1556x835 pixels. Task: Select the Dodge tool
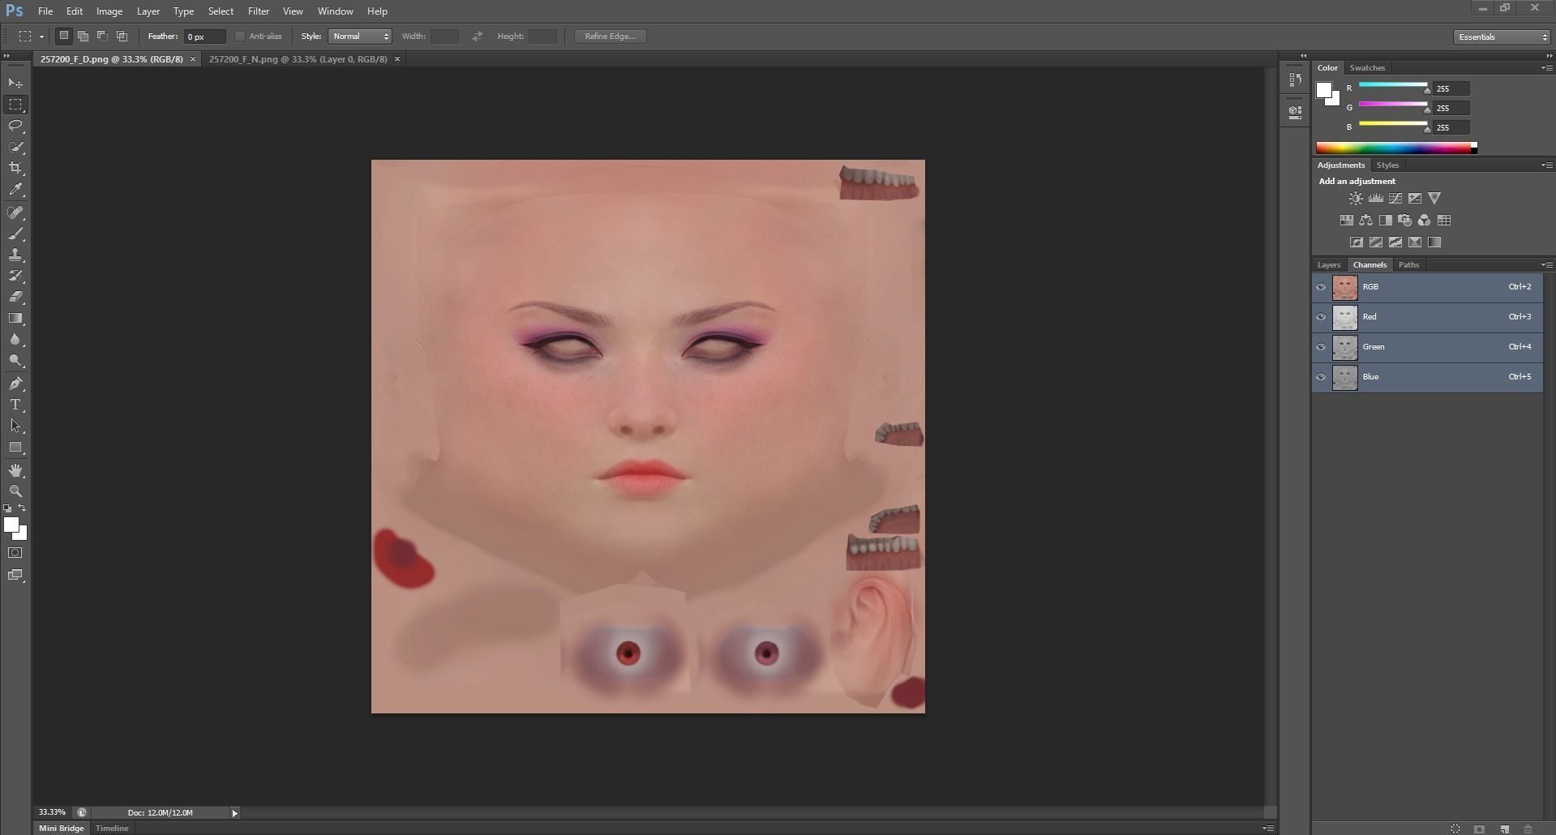tap(15, 360)
